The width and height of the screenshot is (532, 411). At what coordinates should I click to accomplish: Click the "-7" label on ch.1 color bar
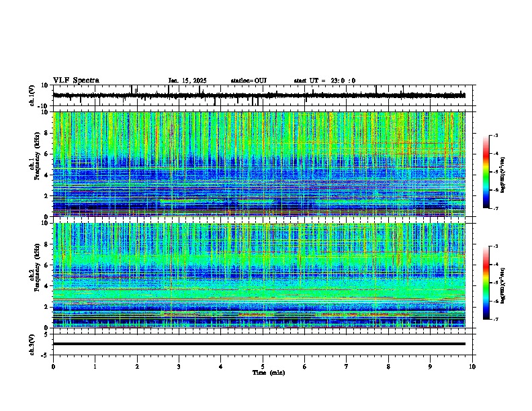pos(495,208)
